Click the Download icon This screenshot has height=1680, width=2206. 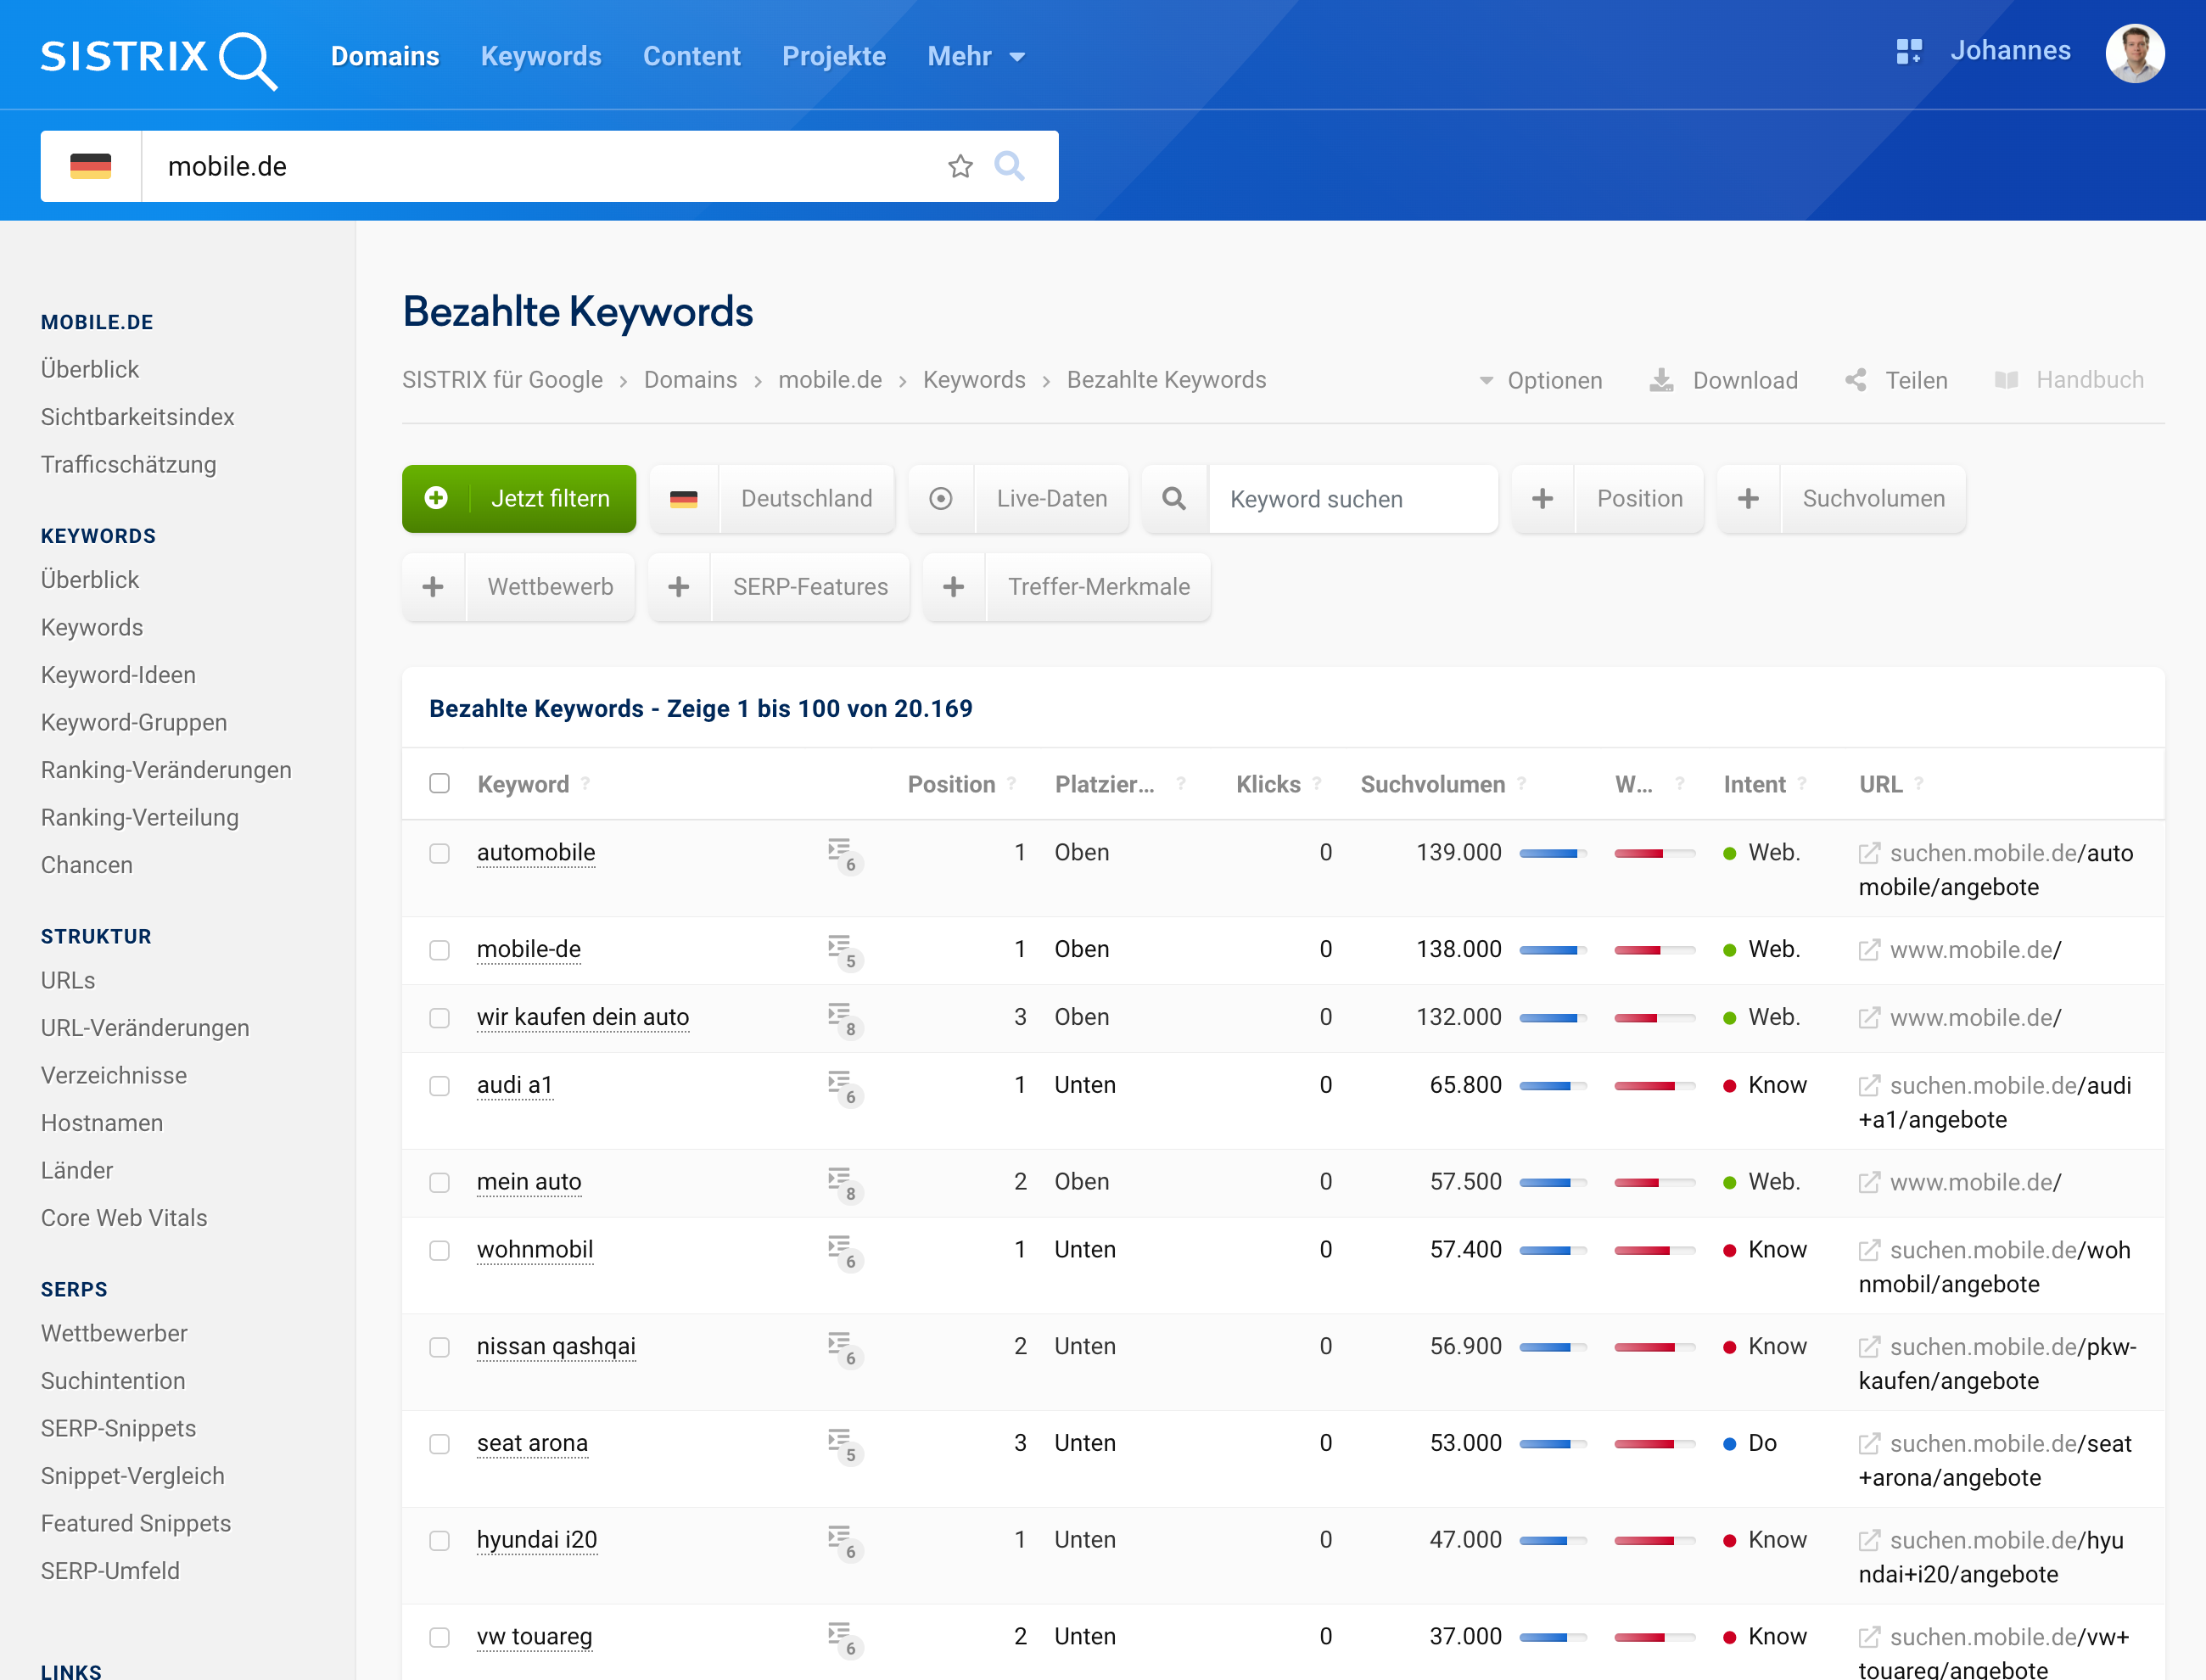(x=1661, y=380)
